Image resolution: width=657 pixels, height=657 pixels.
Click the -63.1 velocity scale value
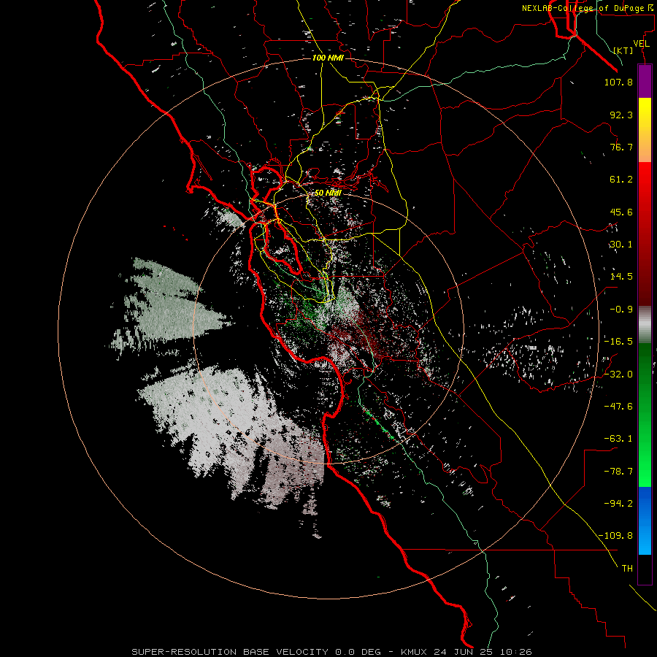618,439
